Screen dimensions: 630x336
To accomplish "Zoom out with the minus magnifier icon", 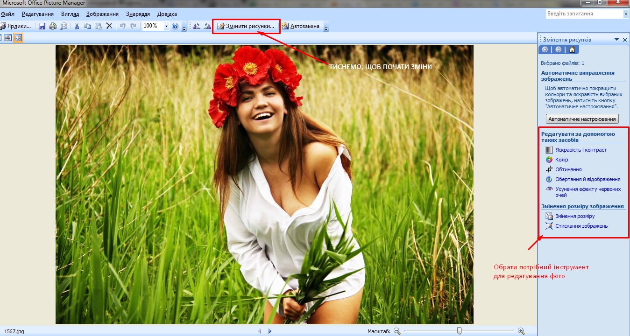I will click(x=397, y=331).
